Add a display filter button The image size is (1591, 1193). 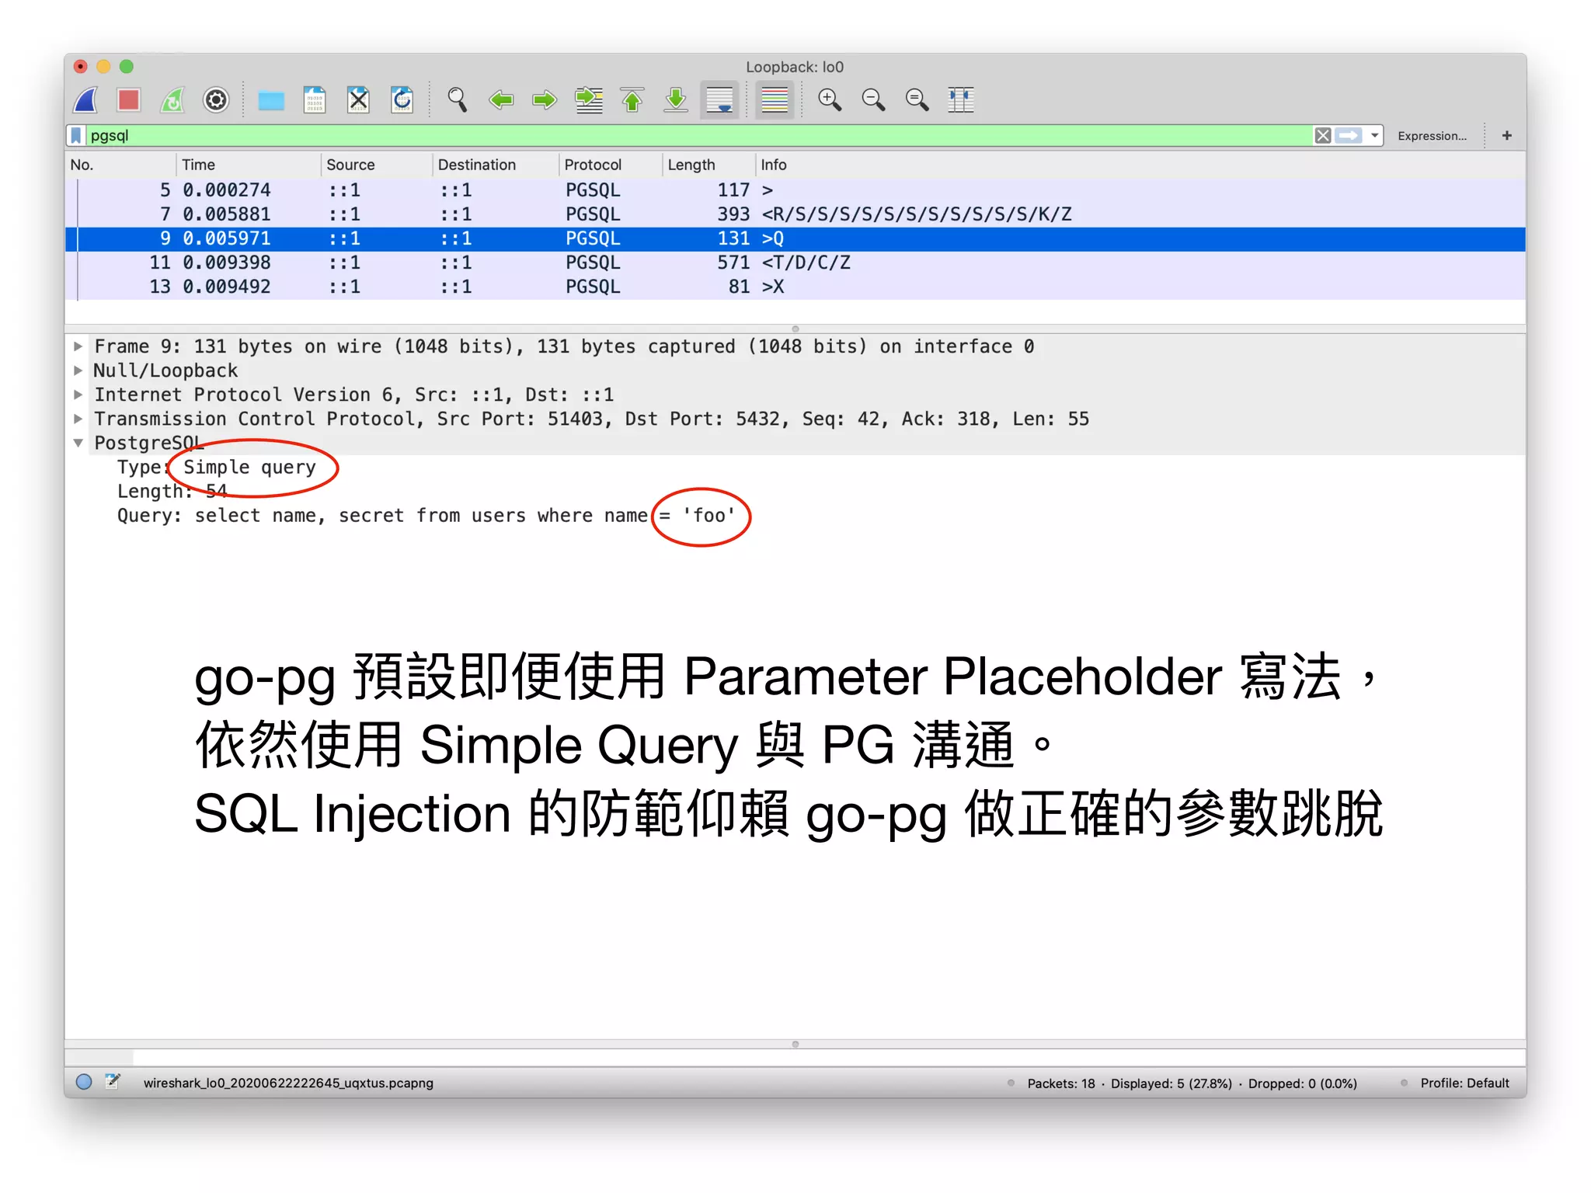pyautogui.click(x=1507, y=136)
